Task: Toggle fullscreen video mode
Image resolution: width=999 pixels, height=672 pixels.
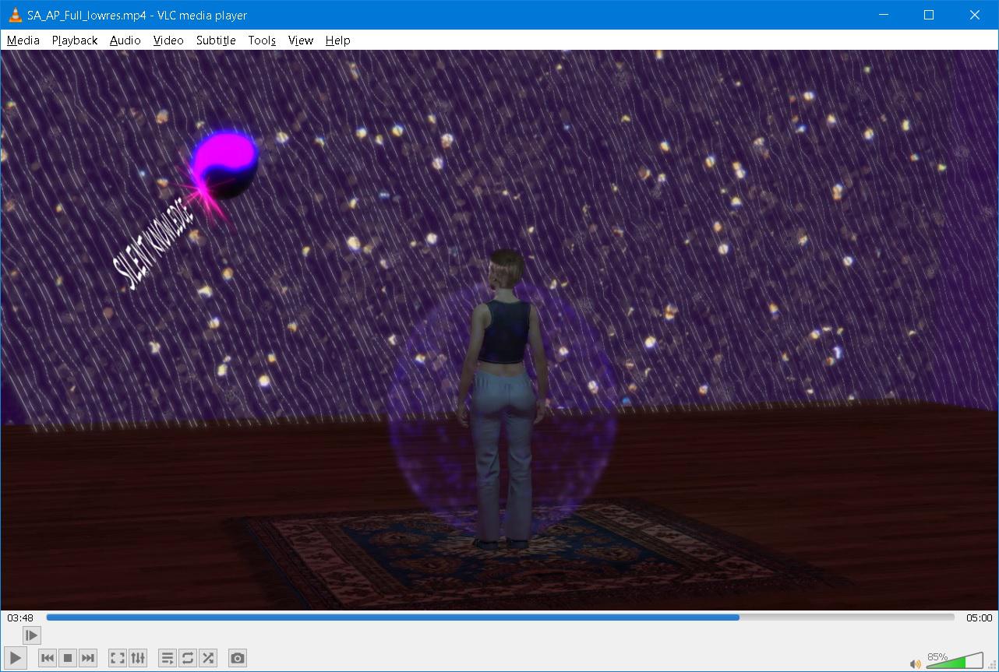Action: (118, 658)
